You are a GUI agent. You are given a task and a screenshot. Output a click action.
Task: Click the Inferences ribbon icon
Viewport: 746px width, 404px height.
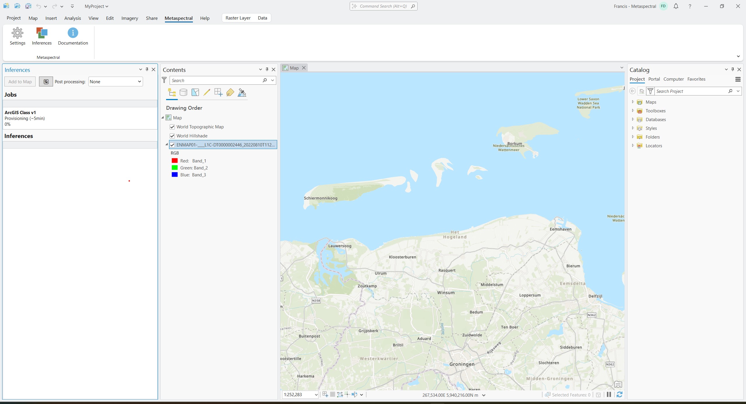pos(42,33)
